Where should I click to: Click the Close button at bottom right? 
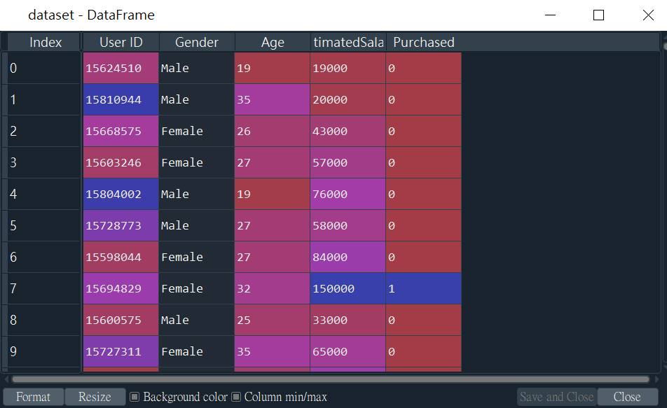coord(626,397)
